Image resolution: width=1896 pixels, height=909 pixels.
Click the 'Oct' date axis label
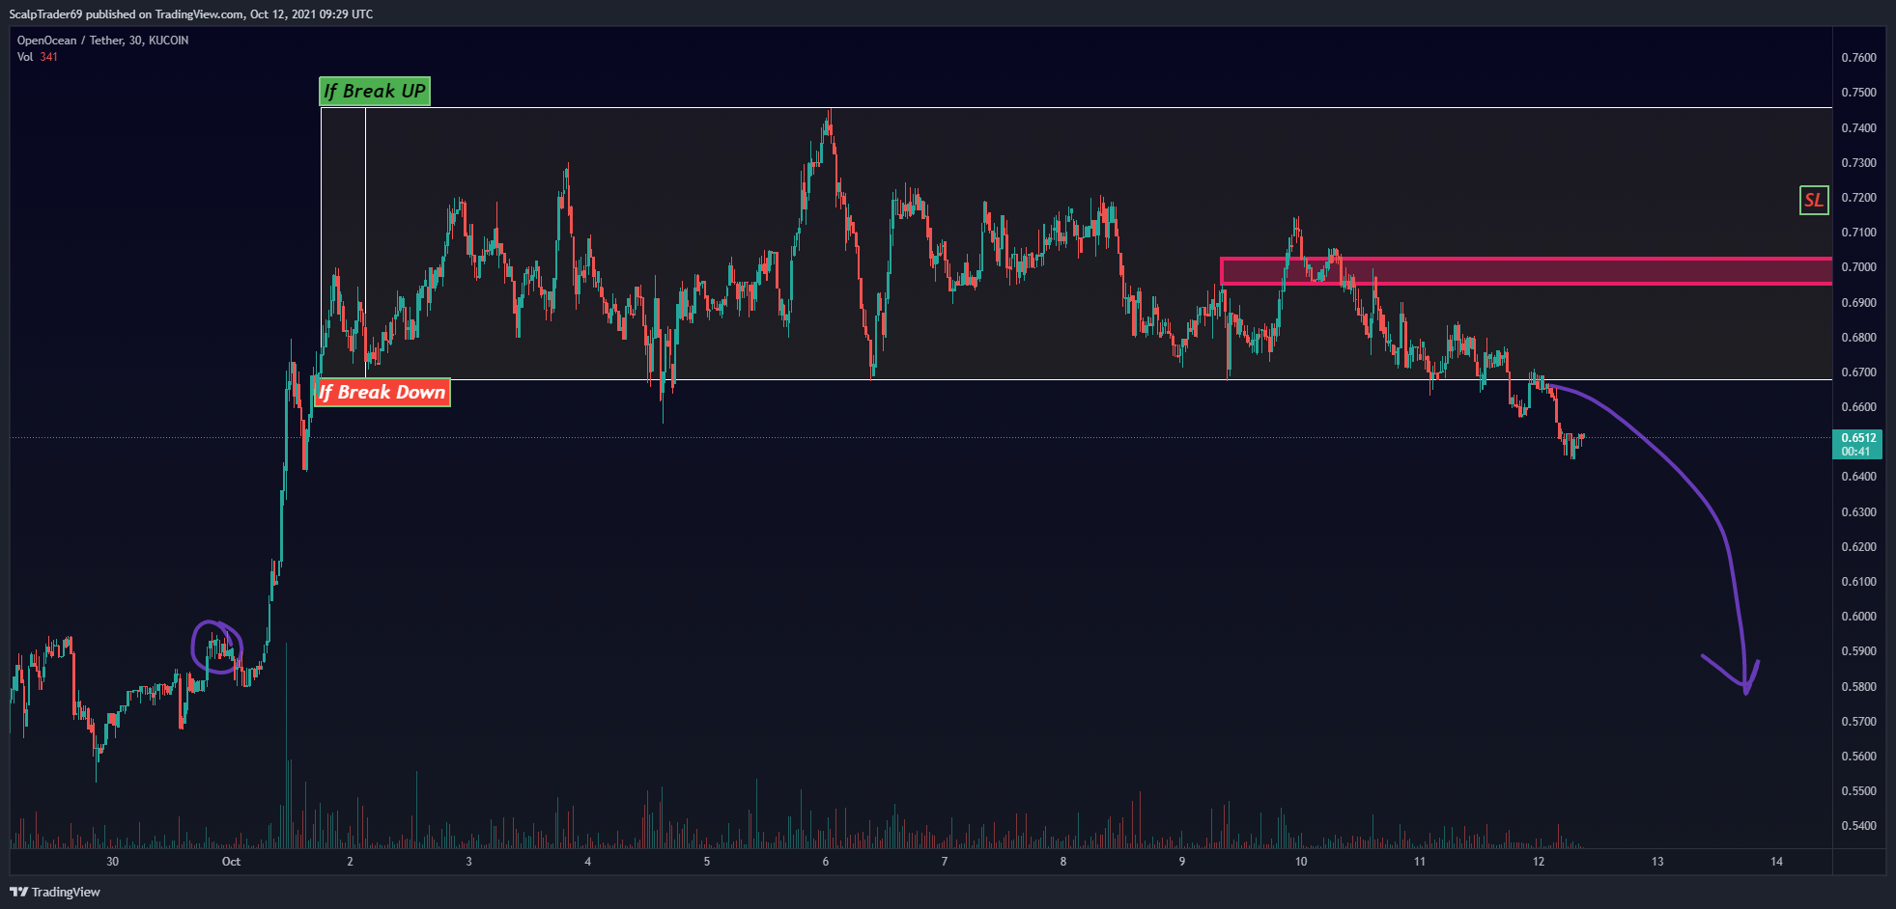point(231,862)
